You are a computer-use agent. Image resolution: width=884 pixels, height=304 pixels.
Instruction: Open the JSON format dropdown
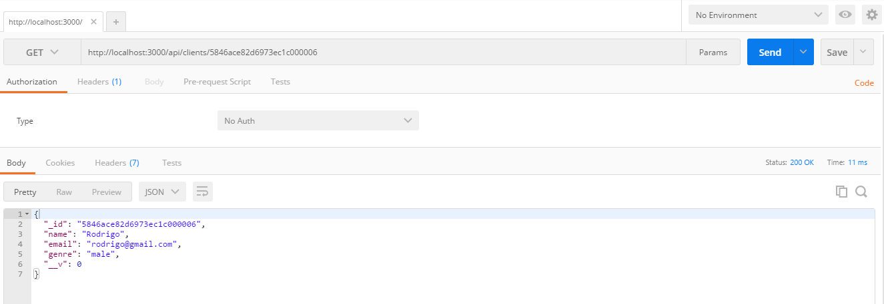click(x=162, y=192)
